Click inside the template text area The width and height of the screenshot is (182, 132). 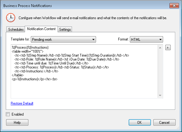point(84,71)
